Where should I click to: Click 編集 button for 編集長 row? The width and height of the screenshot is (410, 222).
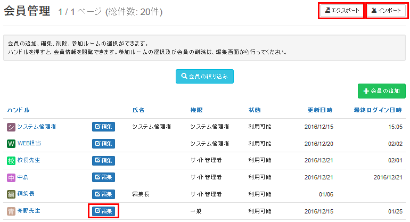click(103, 194)
